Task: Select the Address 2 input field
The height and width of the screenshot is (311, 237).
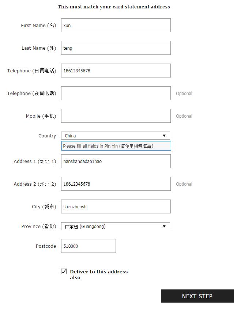Action: pos(116,184)
